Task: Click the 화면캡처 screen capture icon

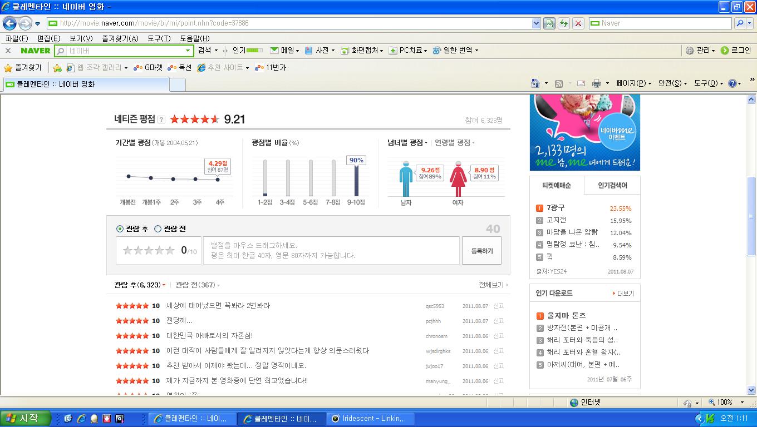Action: click(345, 50)
